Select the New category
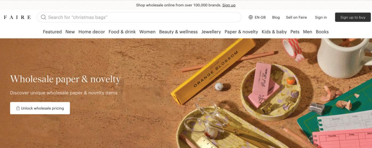 70,32
